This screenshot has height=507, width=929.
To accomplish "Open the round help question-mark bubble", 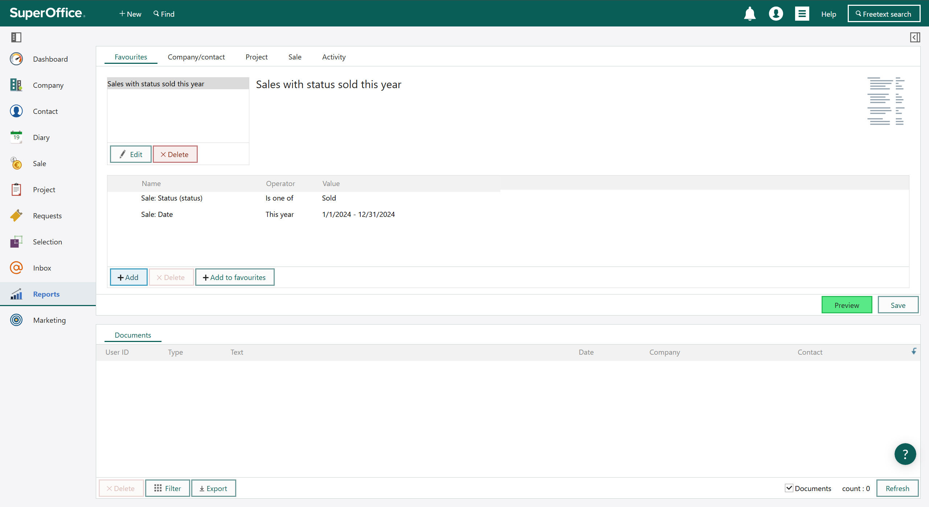I will (x=905, y=454).
